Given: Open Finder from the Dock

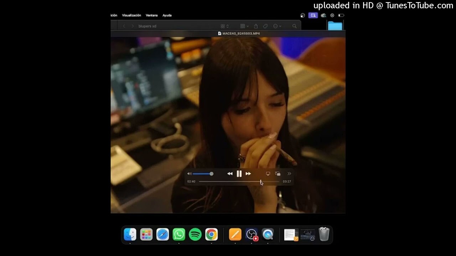Looking at the screenshot, I should tap(130, 234).
